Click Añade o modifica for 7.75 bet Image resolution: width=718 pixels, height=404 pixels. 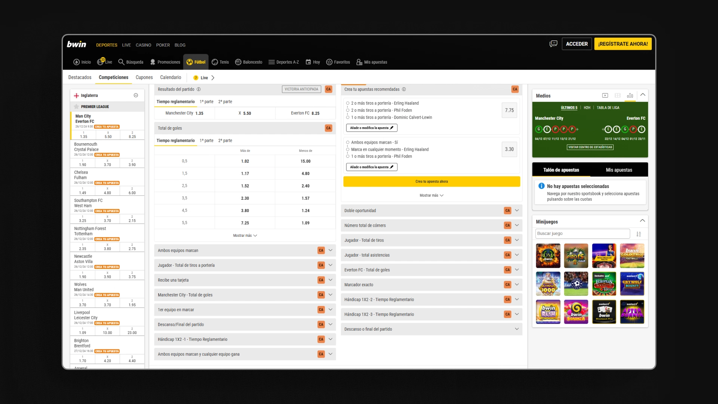(372, 128)
